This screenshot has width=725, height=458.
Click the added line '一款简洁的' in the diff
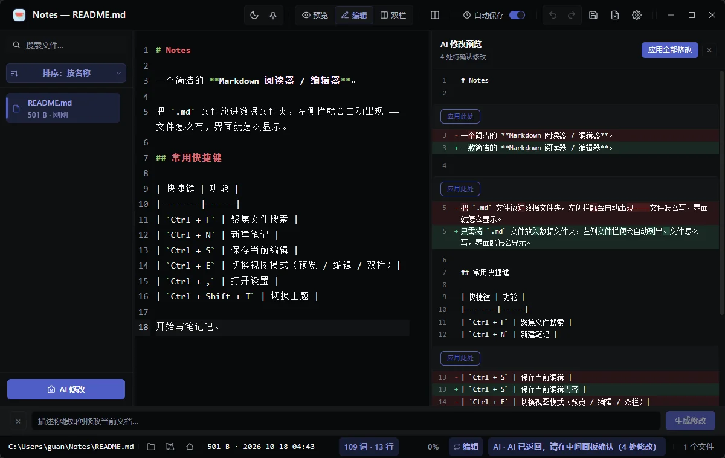(576, 147)
